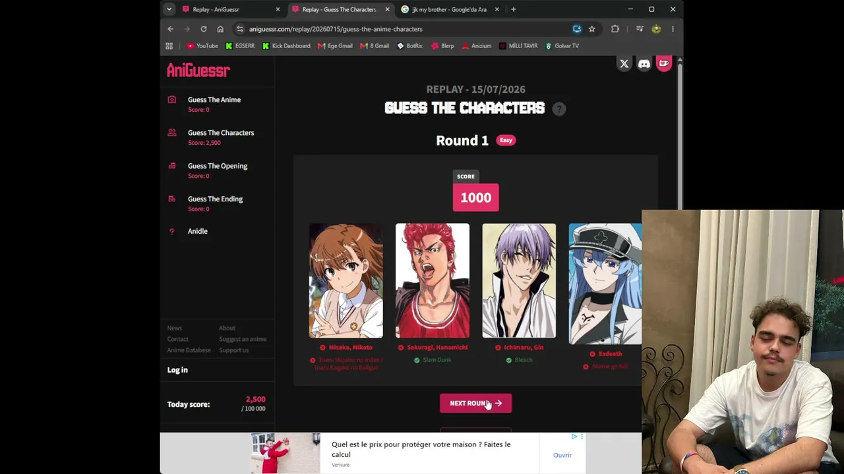Go back with the browser back arrow
844x474 pixels.
pyautogui.click(x=170, y=29)
